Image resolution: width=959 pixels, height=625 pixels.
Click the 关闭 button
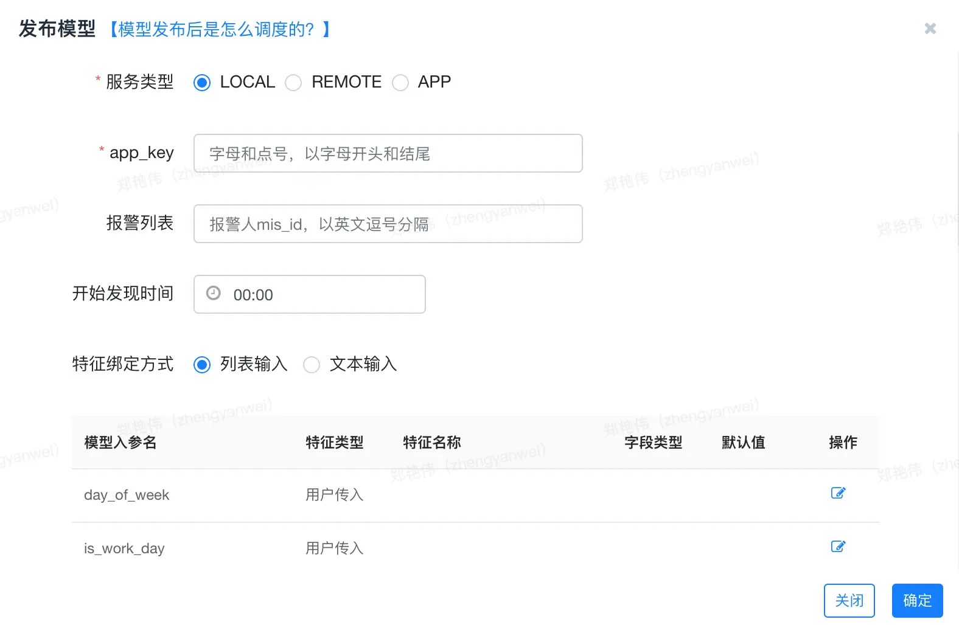pyautogui.click(x=849, y=601)
